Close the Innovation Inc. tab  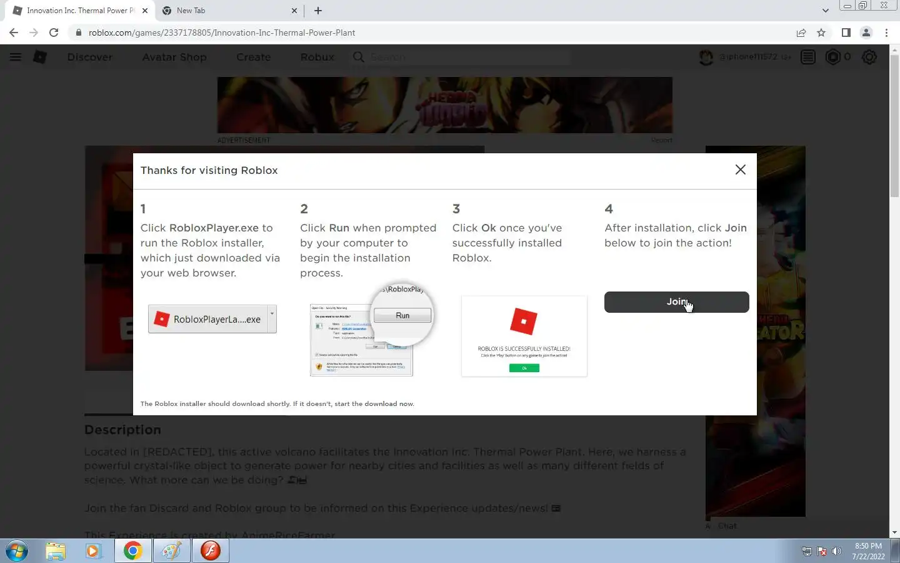(x=145, y=11)
